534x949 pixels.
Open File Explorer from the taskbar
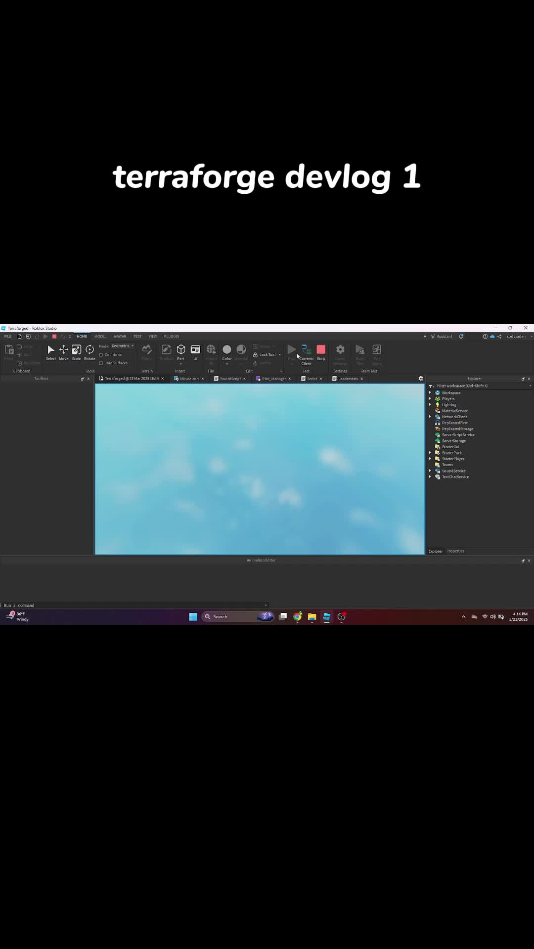[312, 616]
